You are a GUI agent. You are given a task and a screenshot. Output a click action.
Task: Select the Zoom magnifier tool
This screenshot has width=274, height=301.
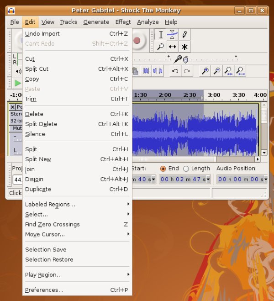tap(161, 47)
